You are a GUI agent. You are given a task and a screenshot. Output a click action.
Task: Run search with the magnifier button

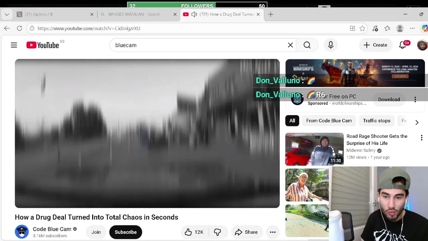(307, 45)
